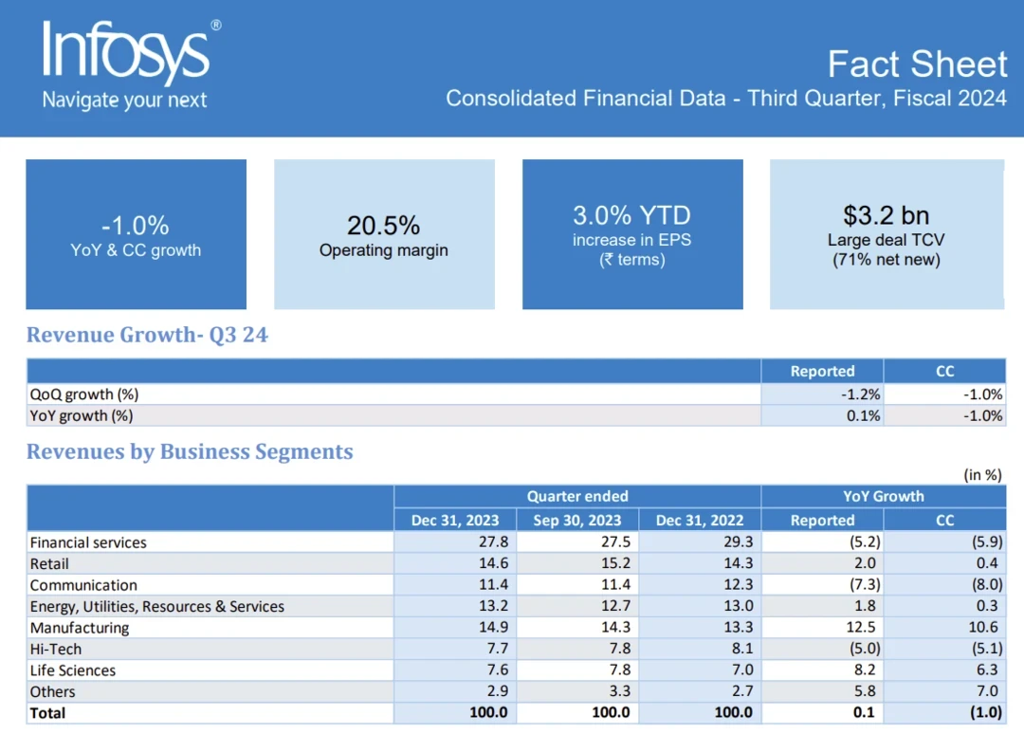Click the "Dec 31, 2022" column header
Viewport: 1024px width, 734px height.
(700, 520)
